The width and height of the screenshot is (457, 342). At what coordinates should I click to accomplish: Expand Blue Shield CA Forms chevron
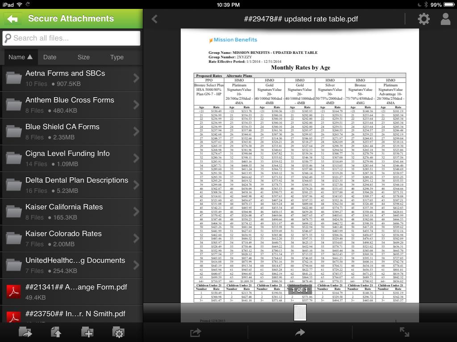[136, 131]
